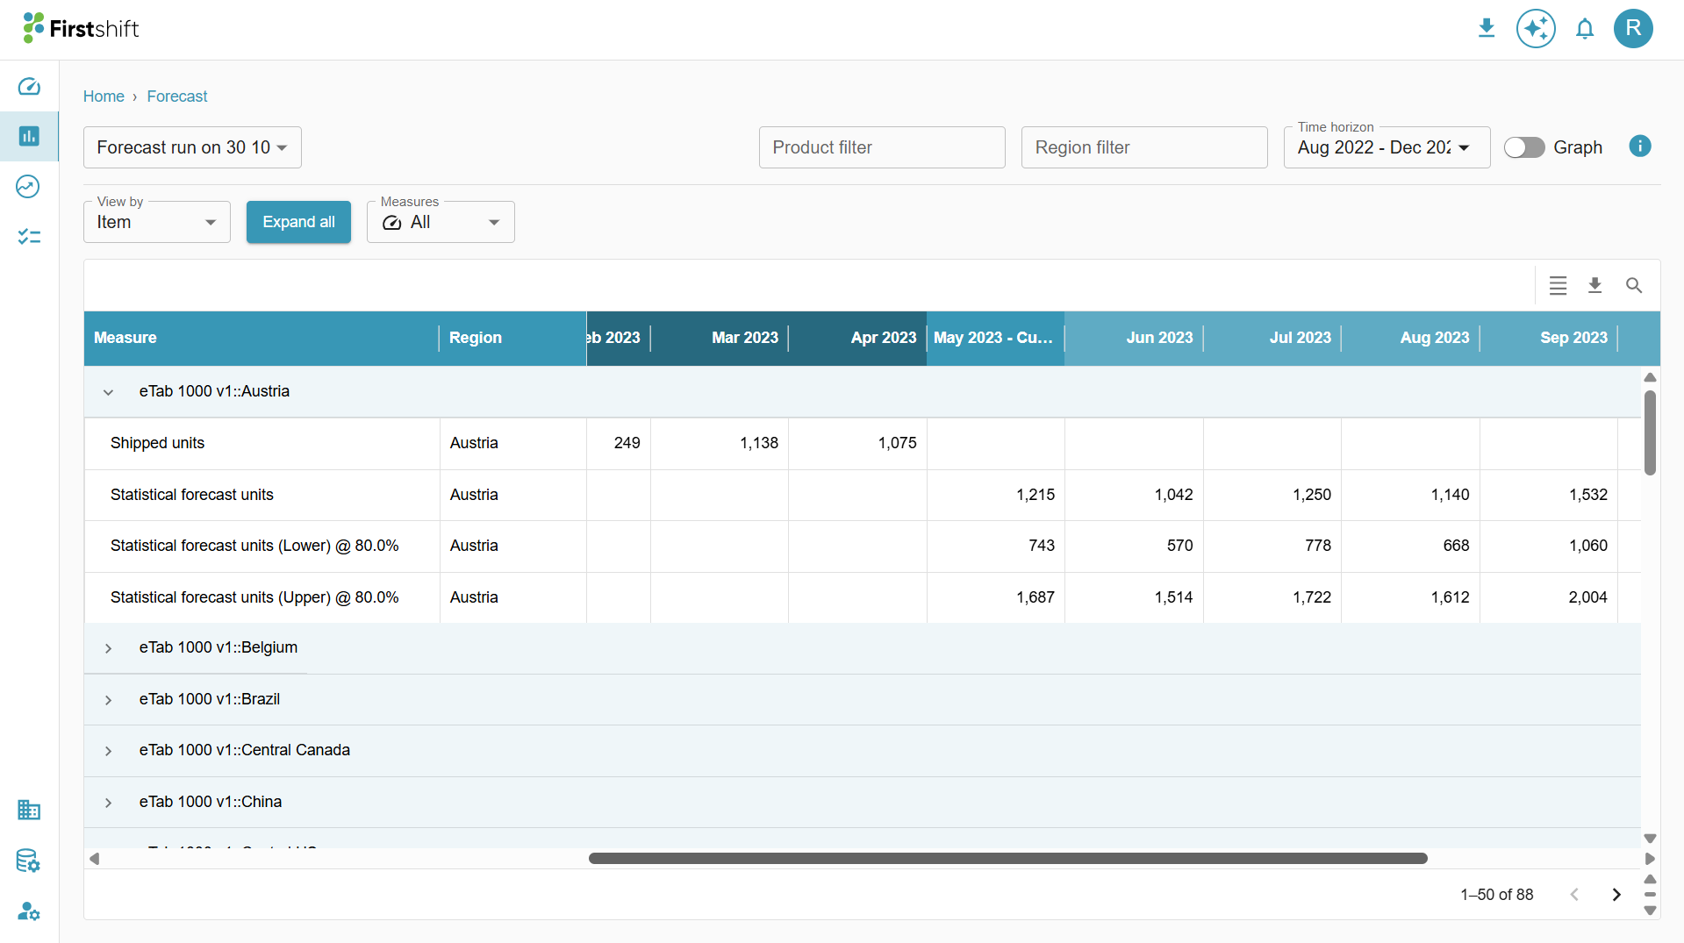Open the checklist tasks sidebar icon
This screenshot has width=1684, height=943.
pos(29,237)
